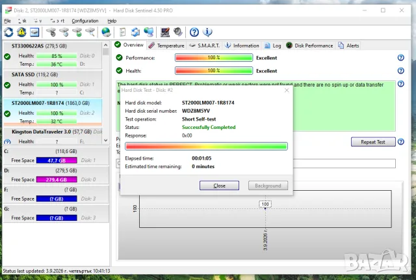Screen dimensions: 416x280
Task: Click the refresh icon with yellow warning sign
Action: tap(21, 32)
